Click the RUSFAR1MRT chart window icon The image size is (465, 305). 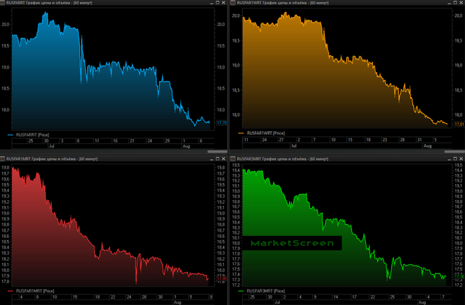pos(3,159)
